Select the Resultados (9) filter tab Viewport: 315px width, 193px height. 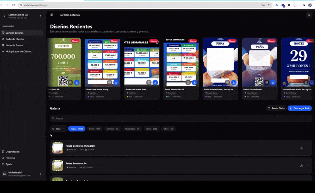(x=132, y=129)
